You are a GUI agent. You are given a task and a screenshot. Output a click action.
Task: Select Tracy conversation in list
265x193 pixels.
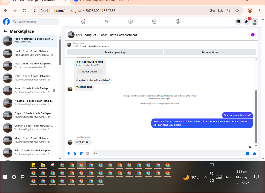tap(29, 78)
